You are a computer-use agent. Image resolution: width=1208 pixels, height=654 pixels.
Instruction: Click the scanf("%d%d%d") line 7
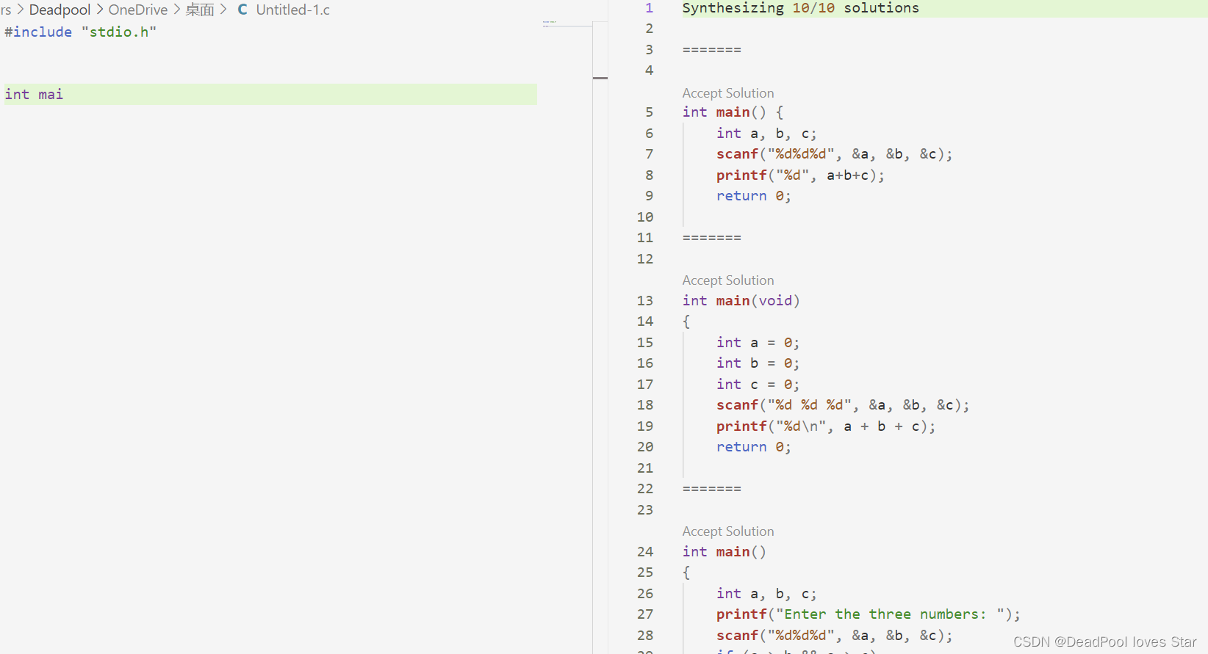coord(834,154)
